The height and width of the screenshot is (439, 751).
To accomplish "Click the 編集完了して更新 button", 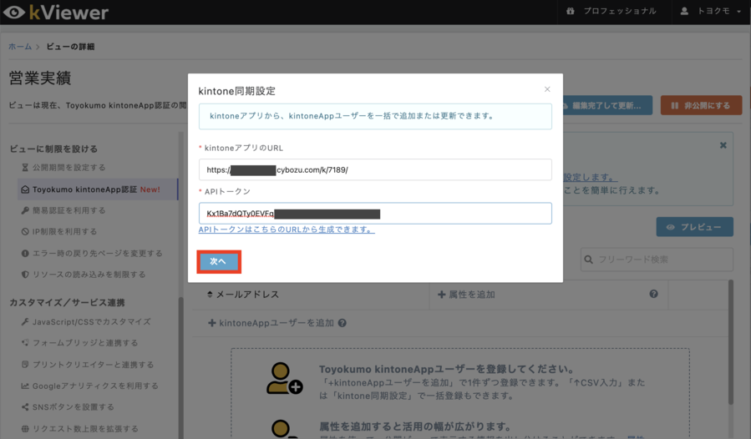I will 606,105.
